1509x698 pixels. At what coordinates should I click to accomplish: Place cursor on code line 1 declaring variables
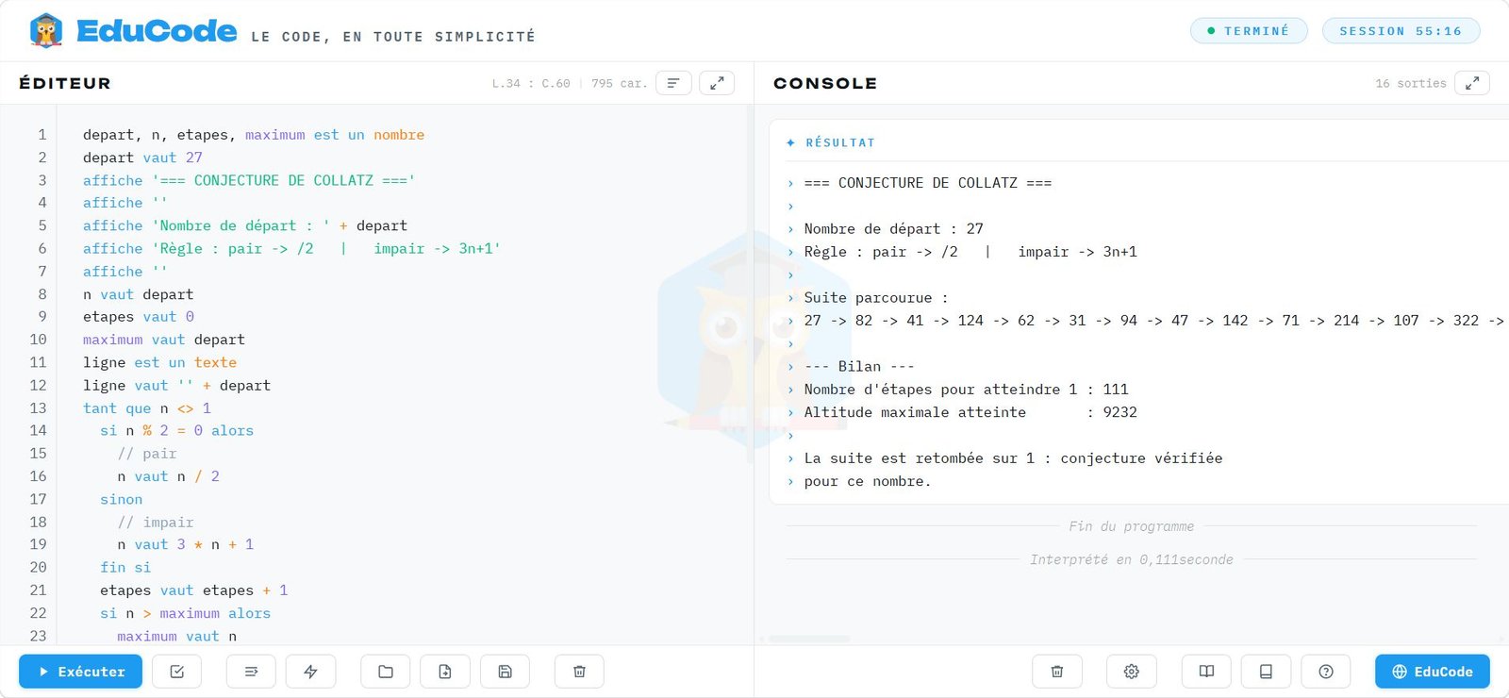point(254,135)
